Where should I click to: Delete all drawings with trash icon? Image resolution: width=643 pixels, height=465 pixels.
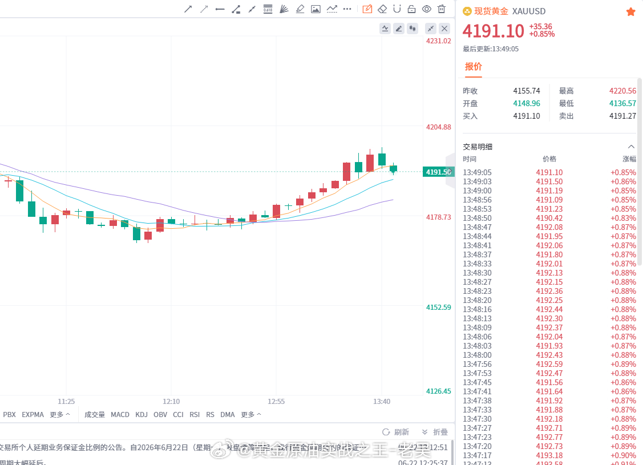(x=442, y=9)
